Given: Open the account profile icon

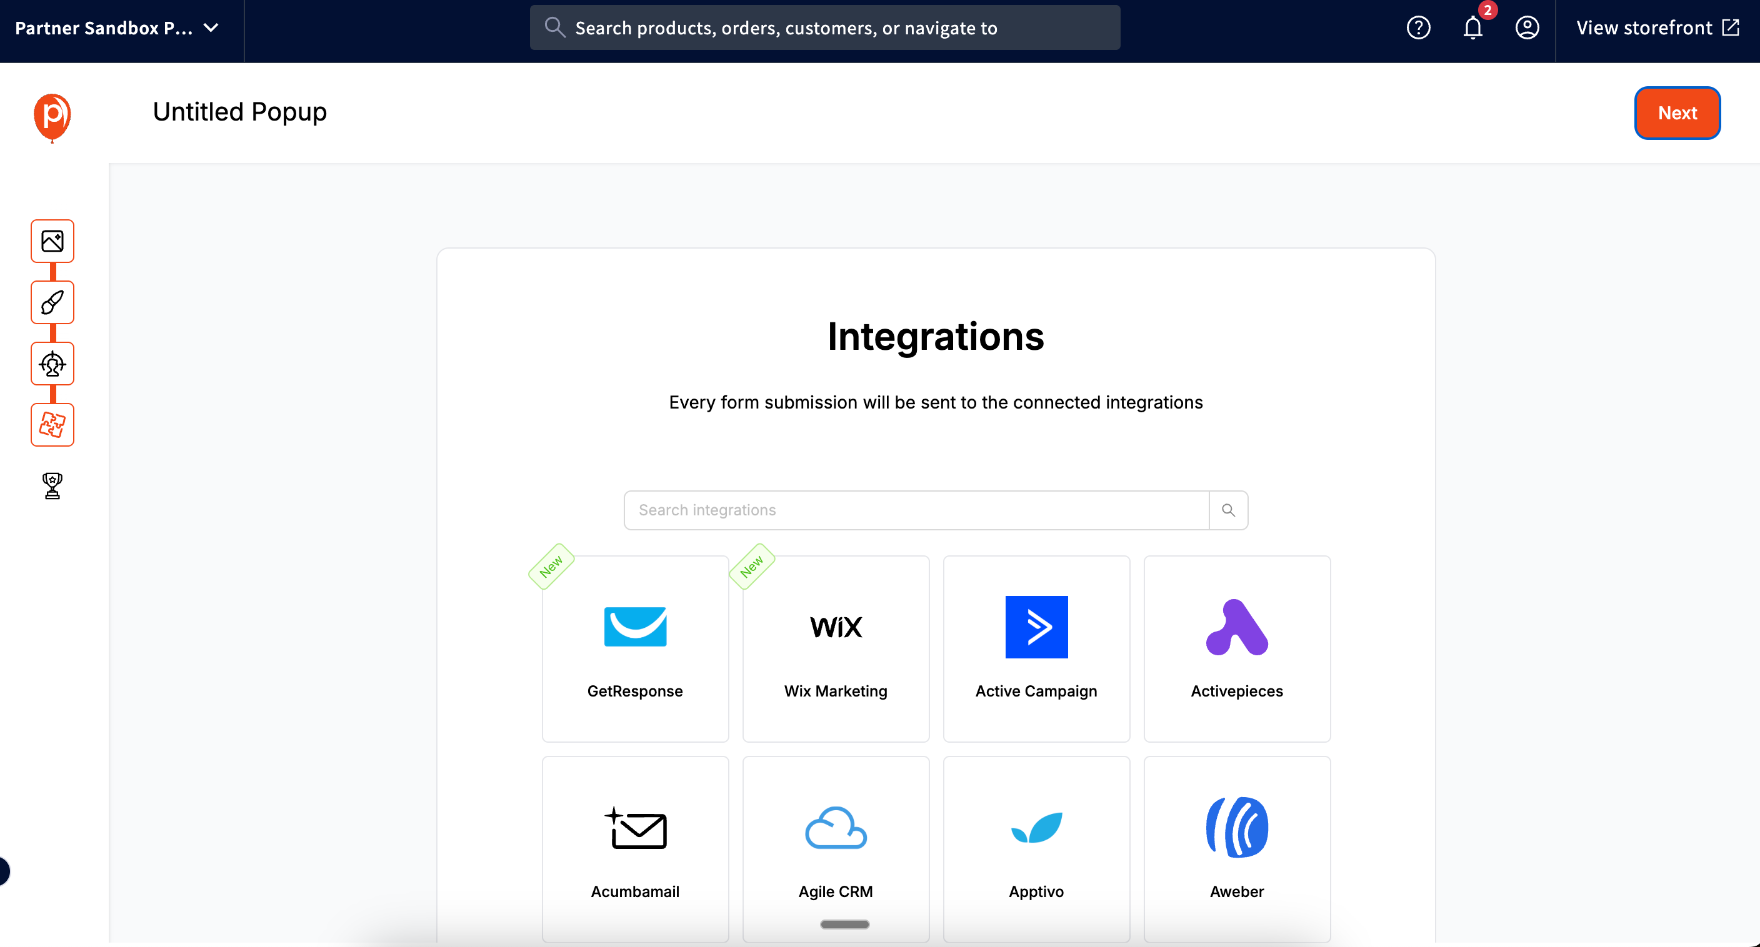Looking at the screenshot, I should [x=1527, y=27].
